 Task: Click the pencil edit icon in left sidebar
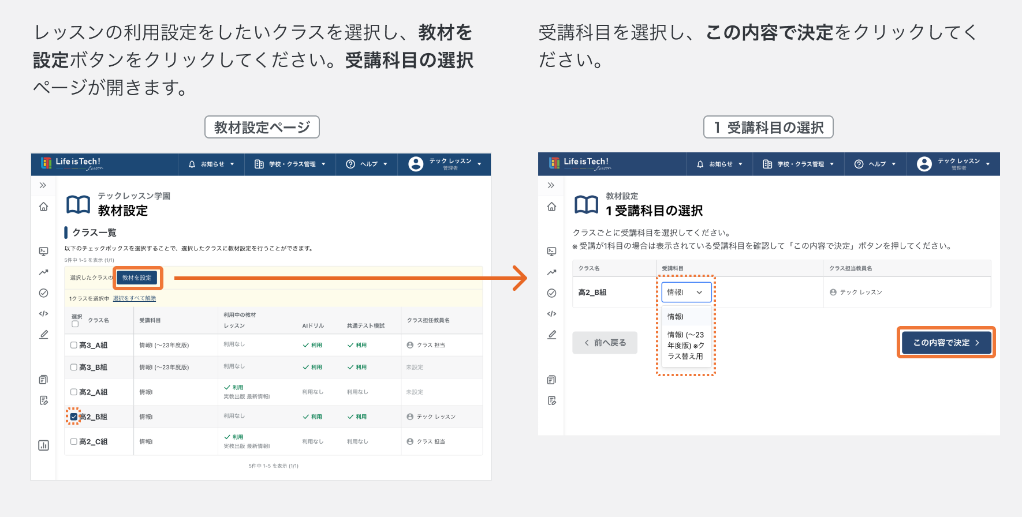(x=43, y=335)
